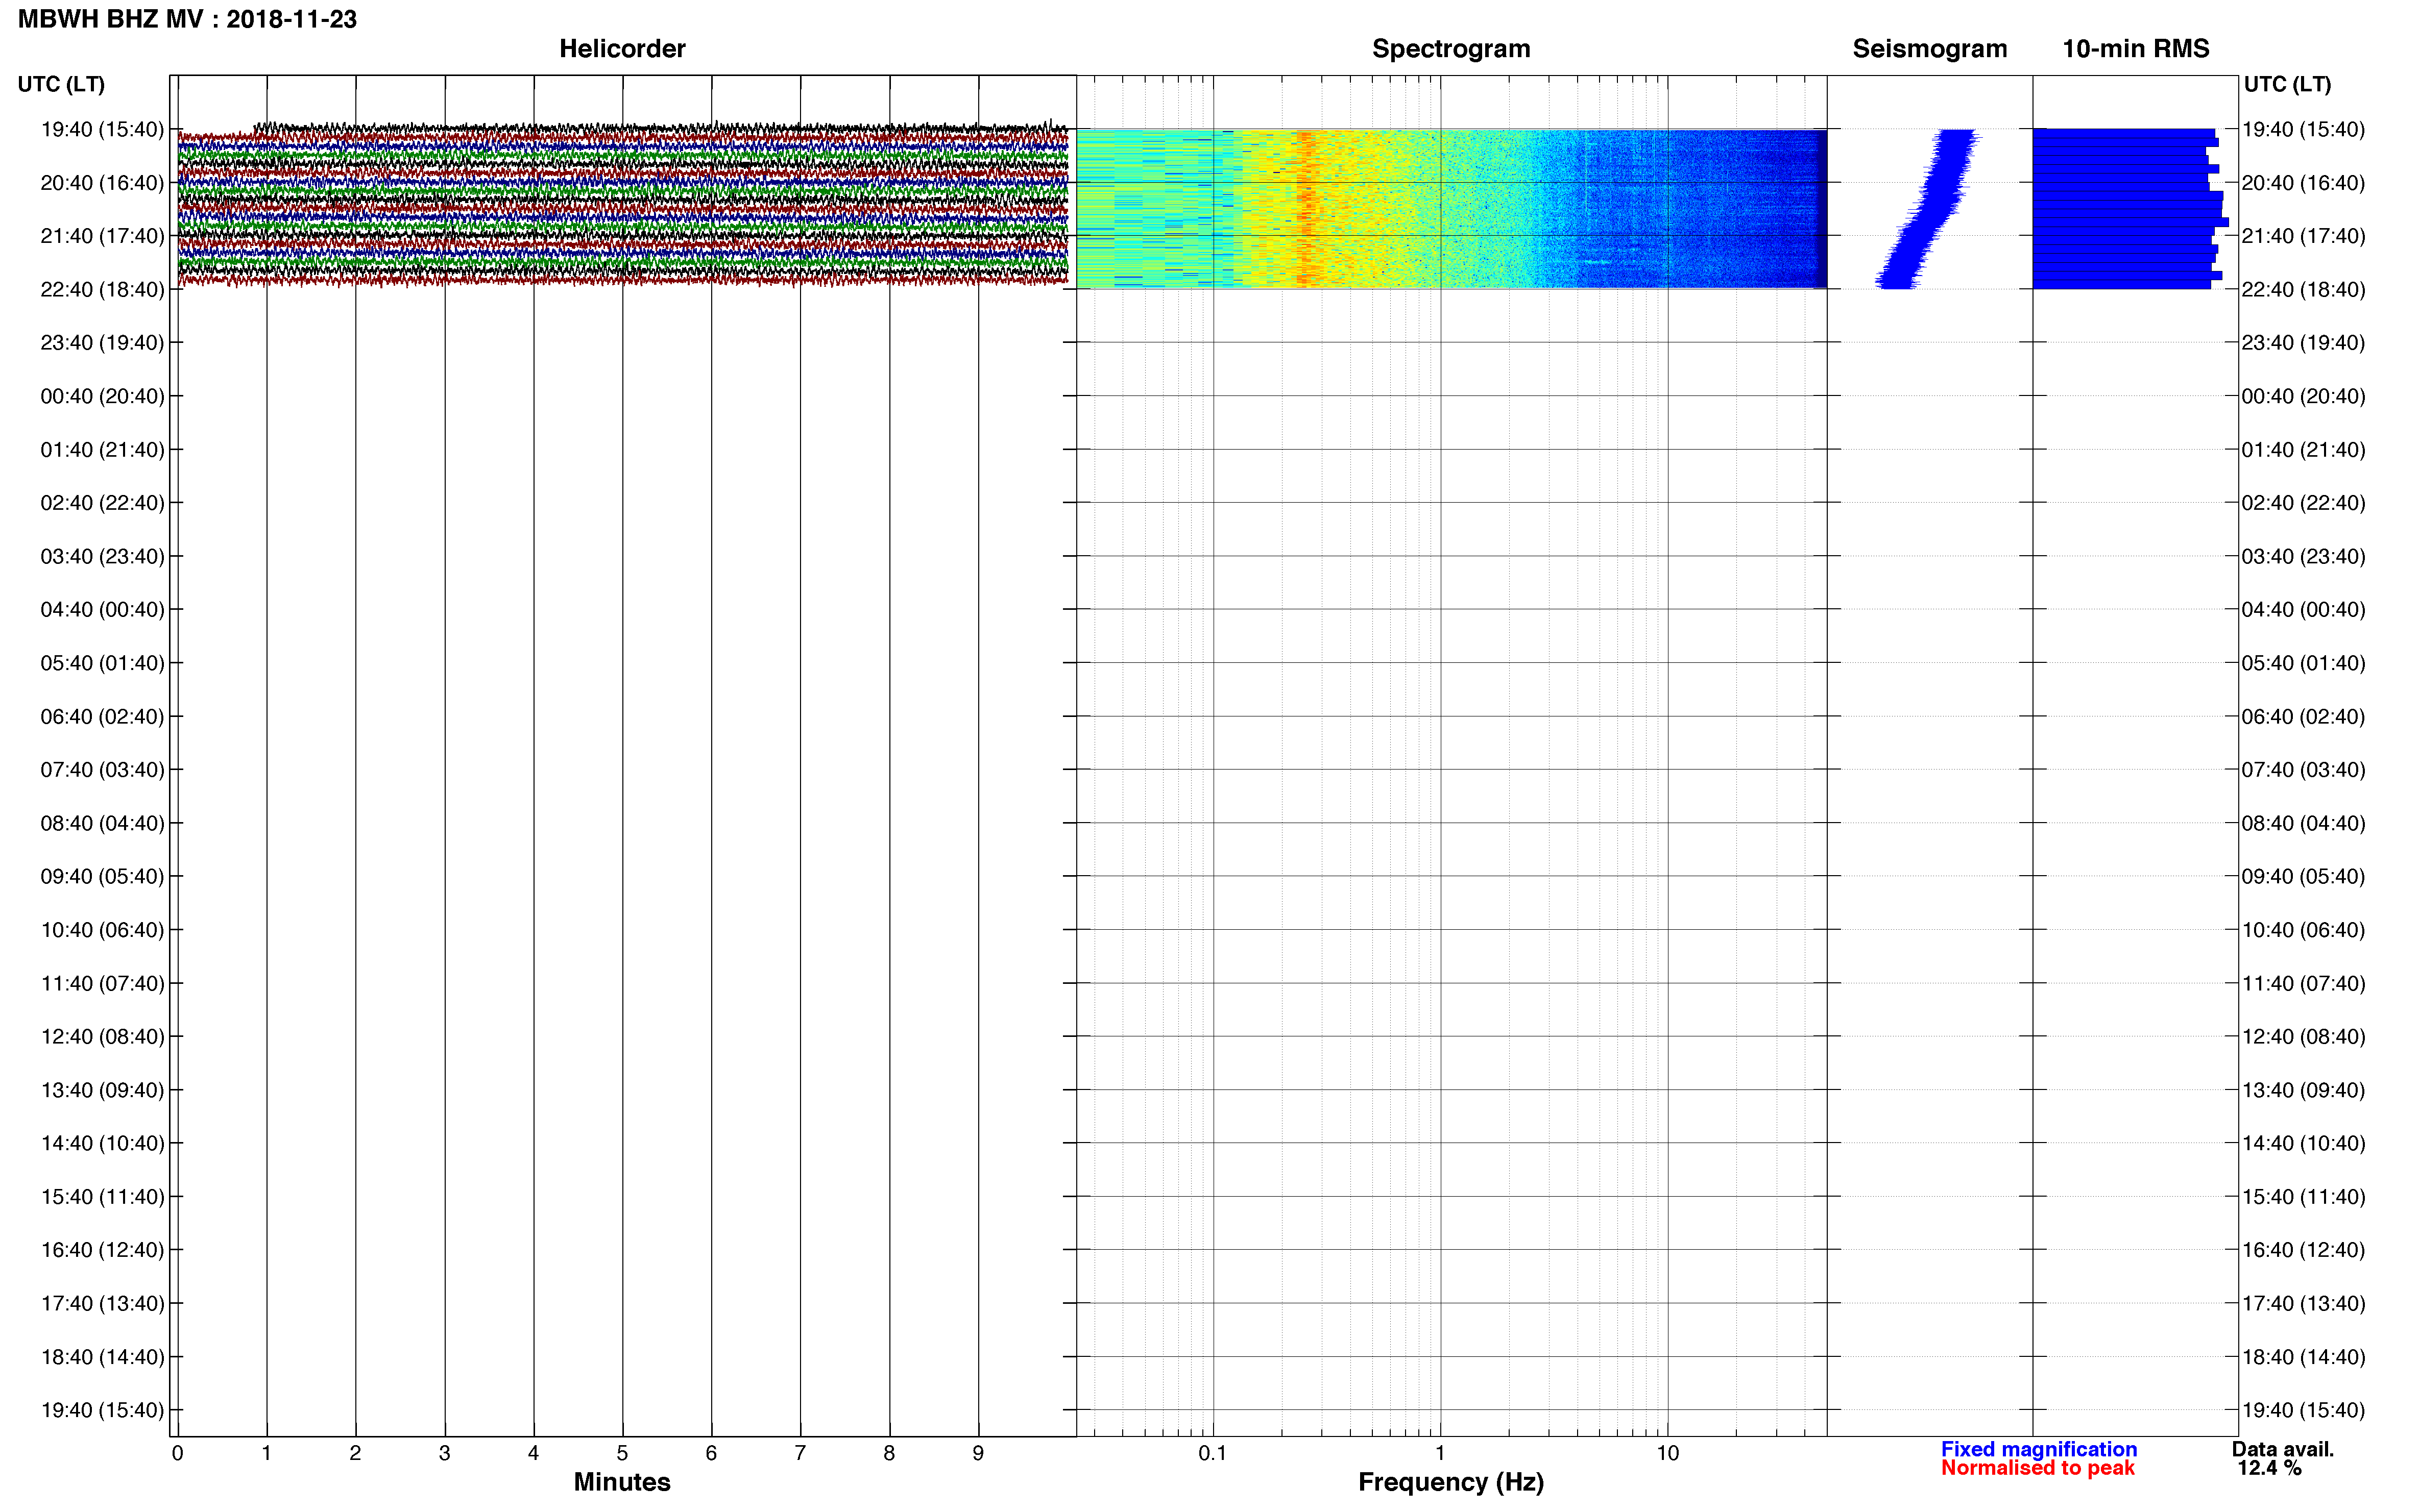Click the Data avail. label
This screenshot has height=1512, width=2420.
(2283, 1449)
